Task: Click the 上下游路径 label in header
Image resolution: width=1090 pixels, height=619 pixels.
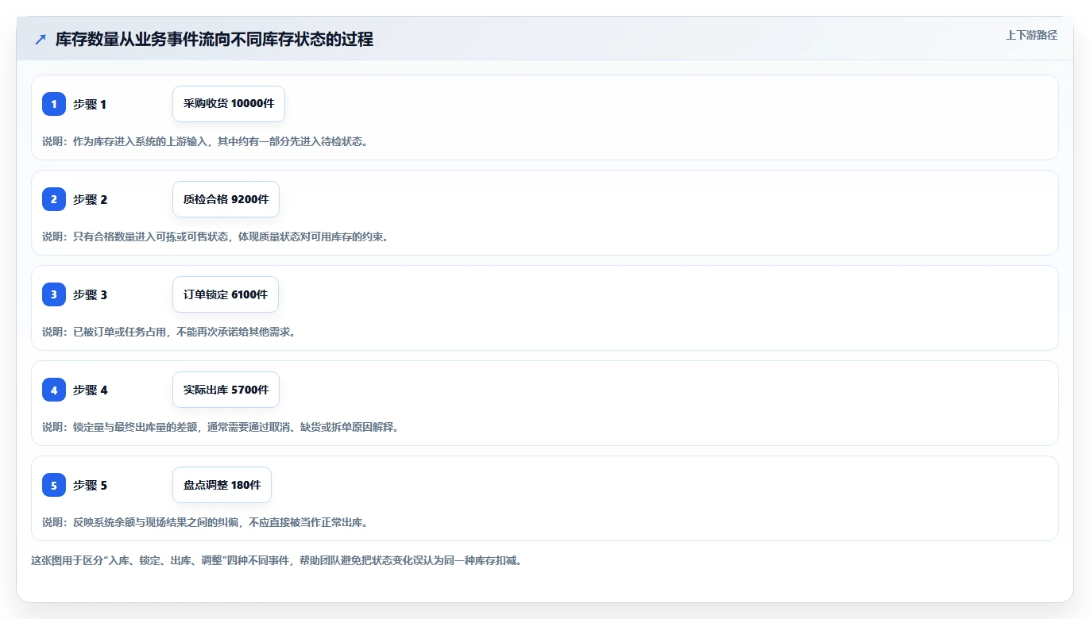Action: 1031,35
